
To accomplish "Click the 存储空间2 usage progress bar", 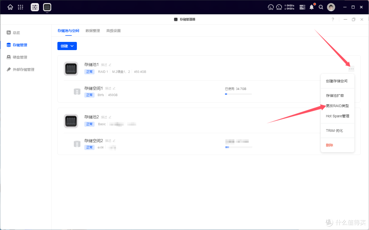I will (x=238, y=147).
